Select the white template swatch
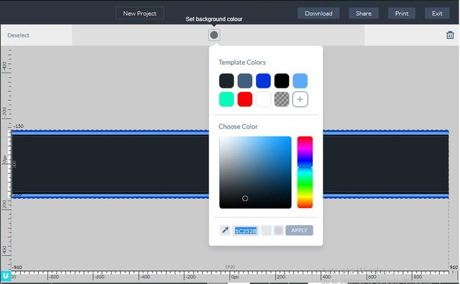This screenshot has width=460, height=284. click(x=263, y=99)
